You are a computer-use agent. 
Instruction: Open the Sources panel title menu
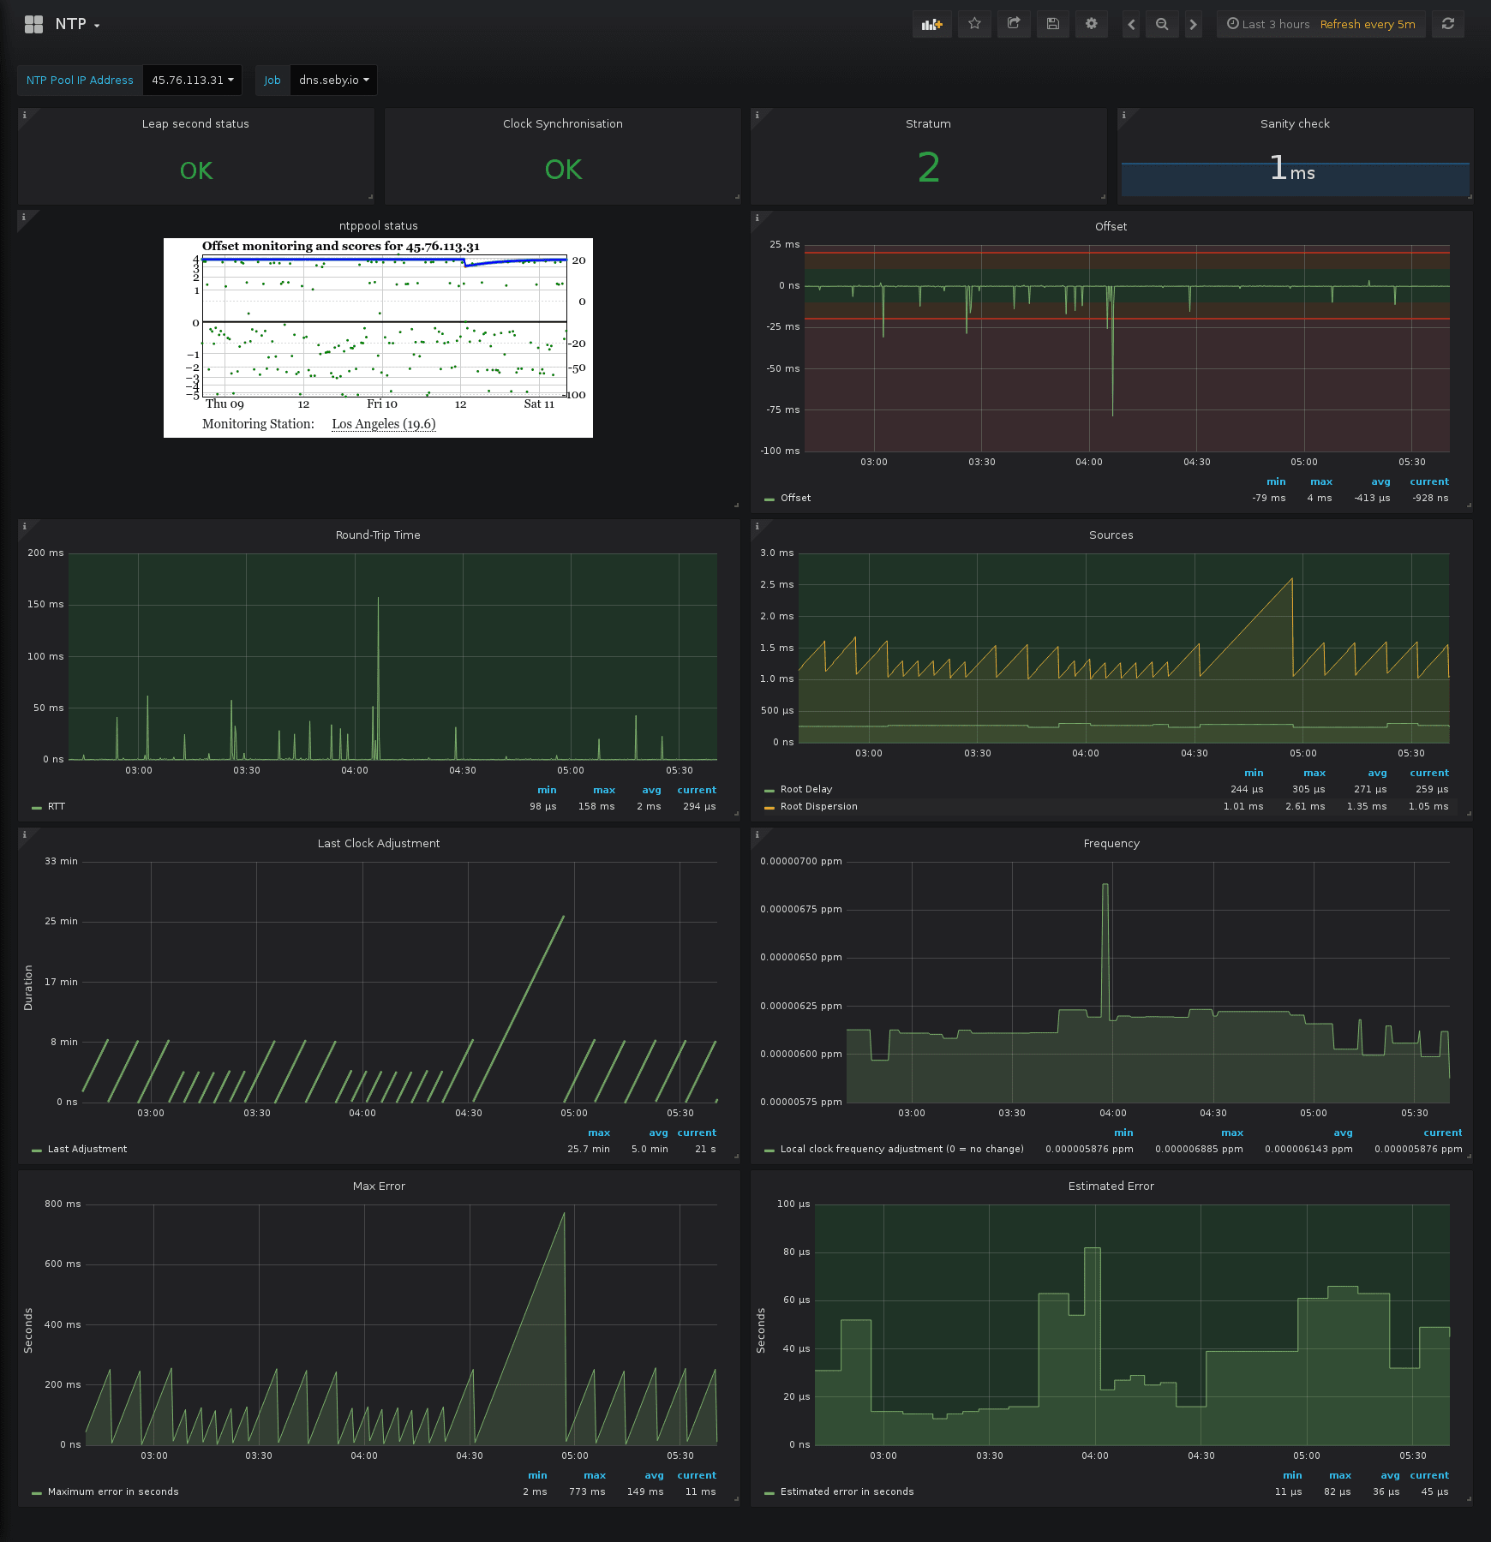click(x=1111, y=535)
